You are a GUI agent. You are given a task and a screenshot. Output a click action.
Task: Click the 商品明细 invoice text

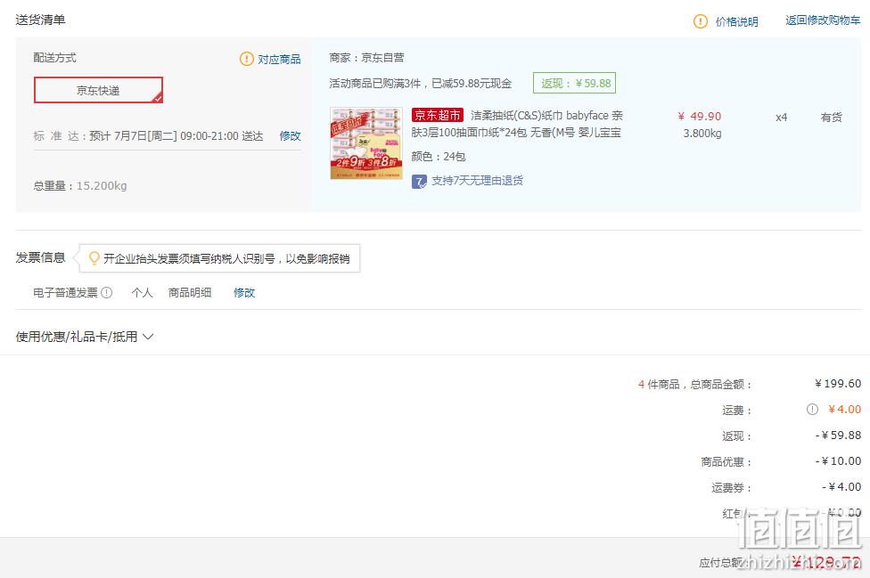click(190, 293)
